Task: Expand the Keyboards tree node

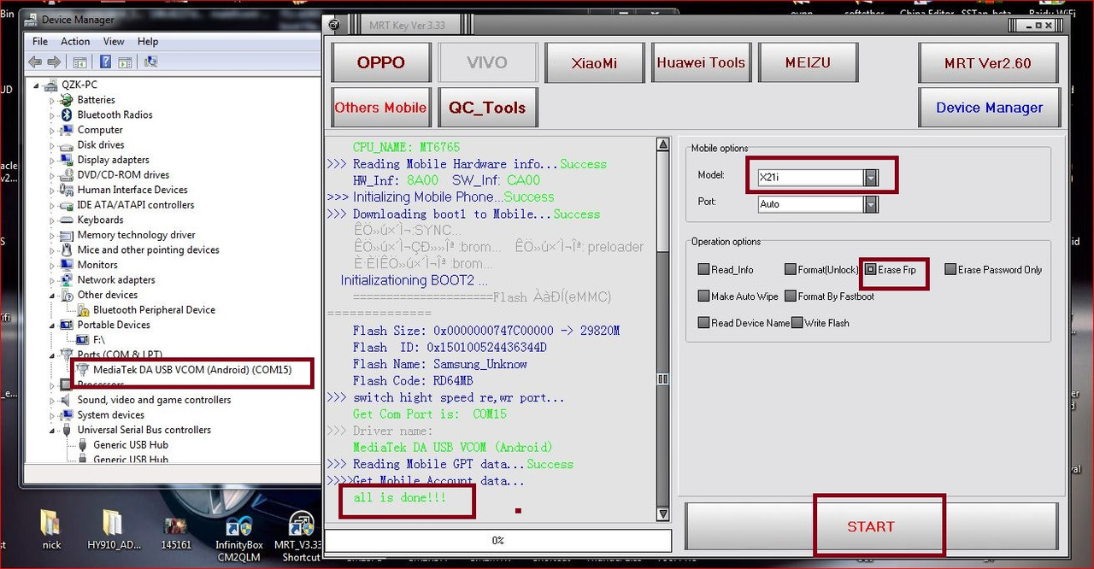Action: pos(52,220)
